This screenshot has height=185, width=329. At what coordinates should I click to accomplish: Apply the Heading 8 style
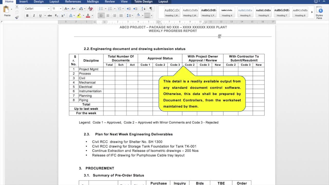300,12
